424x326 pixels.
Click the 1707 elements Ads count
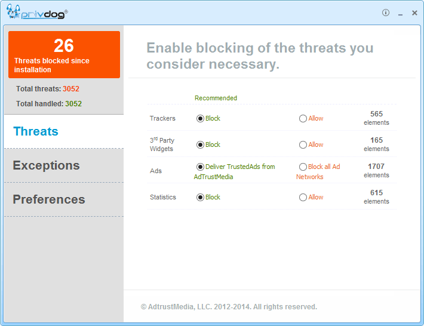click(376, 170)
